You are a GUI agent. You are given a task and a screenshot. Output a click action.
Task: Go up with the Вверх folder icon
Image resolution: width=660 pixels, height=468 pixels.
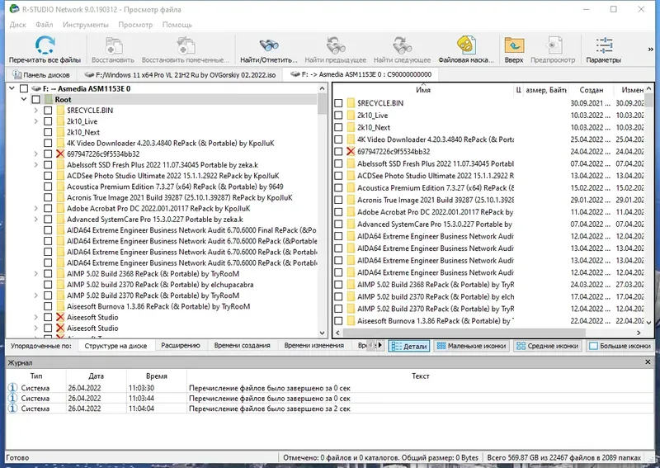click(514, 45)
